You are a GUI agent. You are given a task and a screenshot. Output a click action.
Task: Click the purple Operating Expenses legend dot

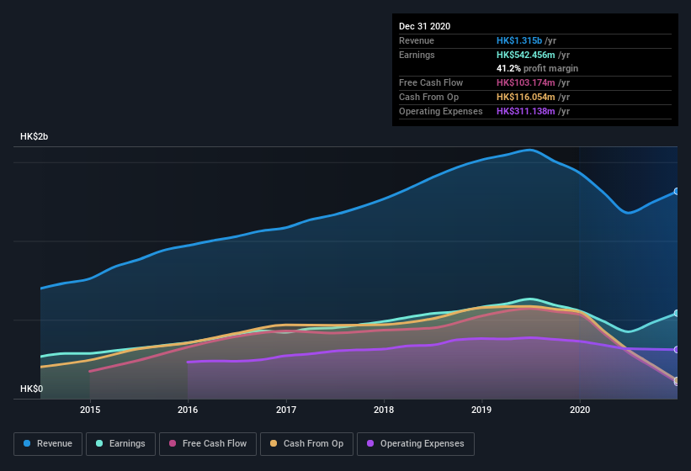[x=370, y=443]
